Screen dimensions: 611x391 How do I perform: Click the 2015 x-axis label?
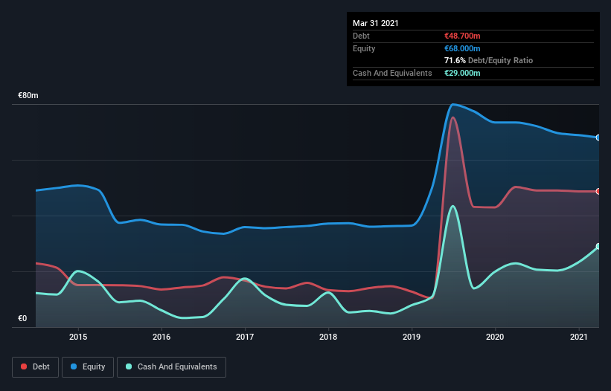pos(78,337)
